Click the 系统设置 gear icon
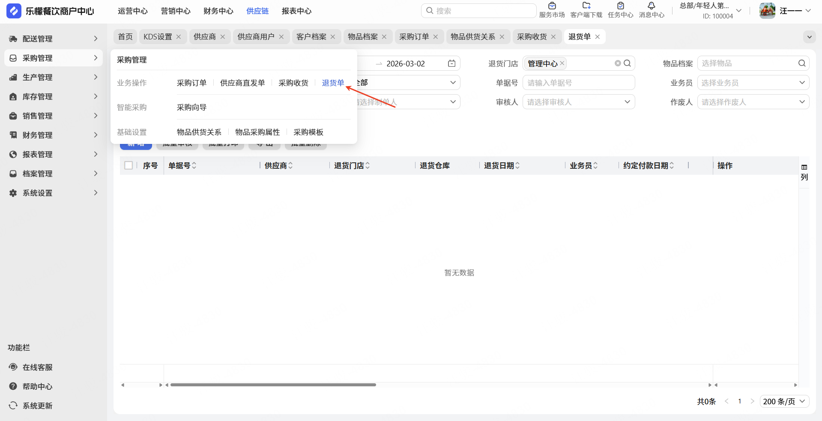Screen dimensions: 822x421 pyautogui.click(x=13, y=193)
